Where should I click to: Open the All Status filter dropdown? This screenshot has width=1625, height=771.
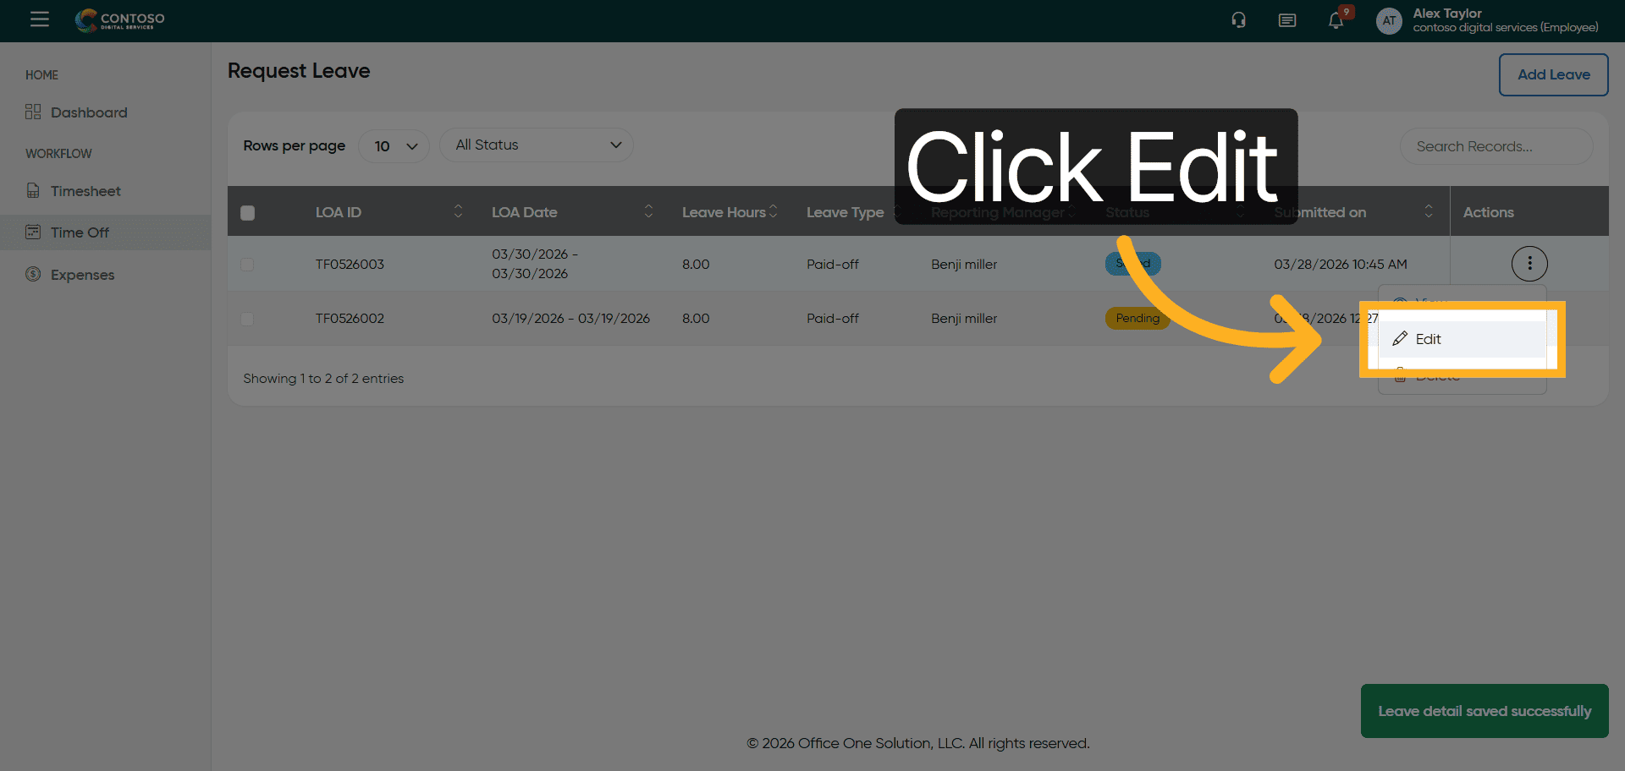537,145
